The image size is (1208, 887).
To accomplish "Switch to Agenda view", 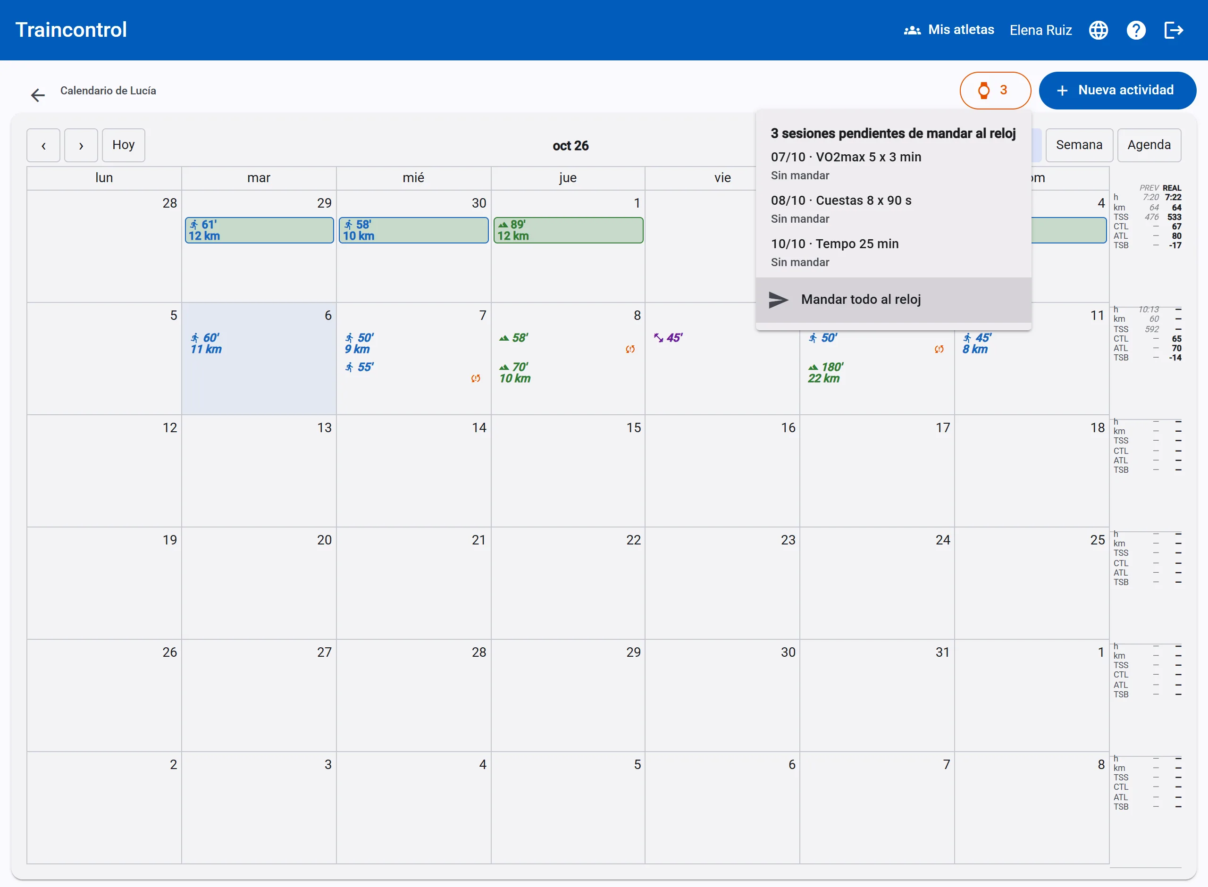I will (x=1149, y=145).
